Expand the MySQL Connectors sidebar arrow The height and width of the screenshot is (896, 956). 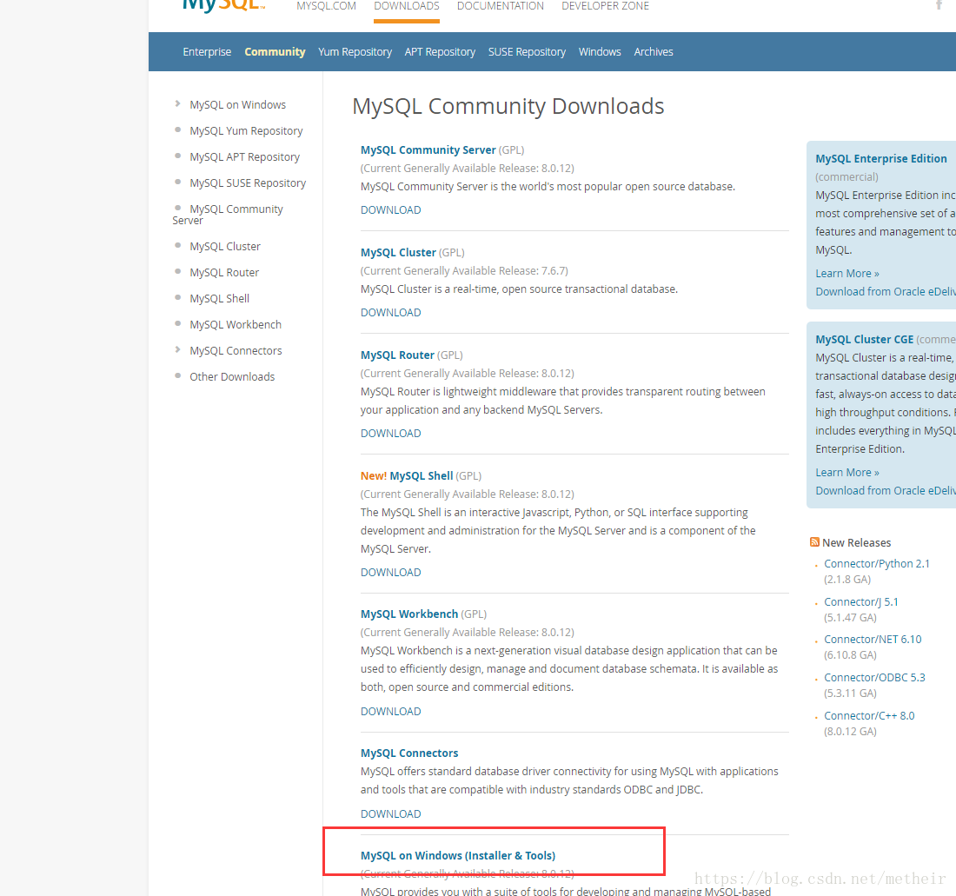(x=177, y=349)
